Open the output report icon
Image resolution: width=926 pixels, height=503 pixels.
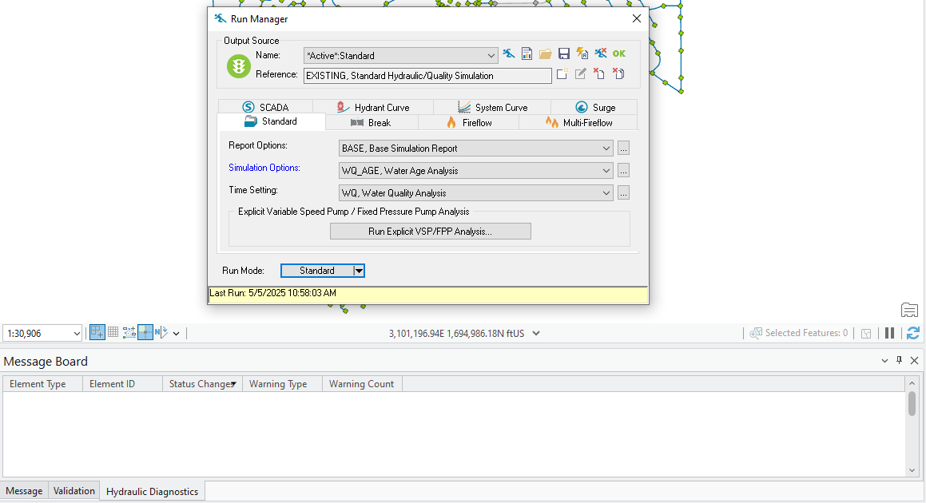tap(527, 54)
